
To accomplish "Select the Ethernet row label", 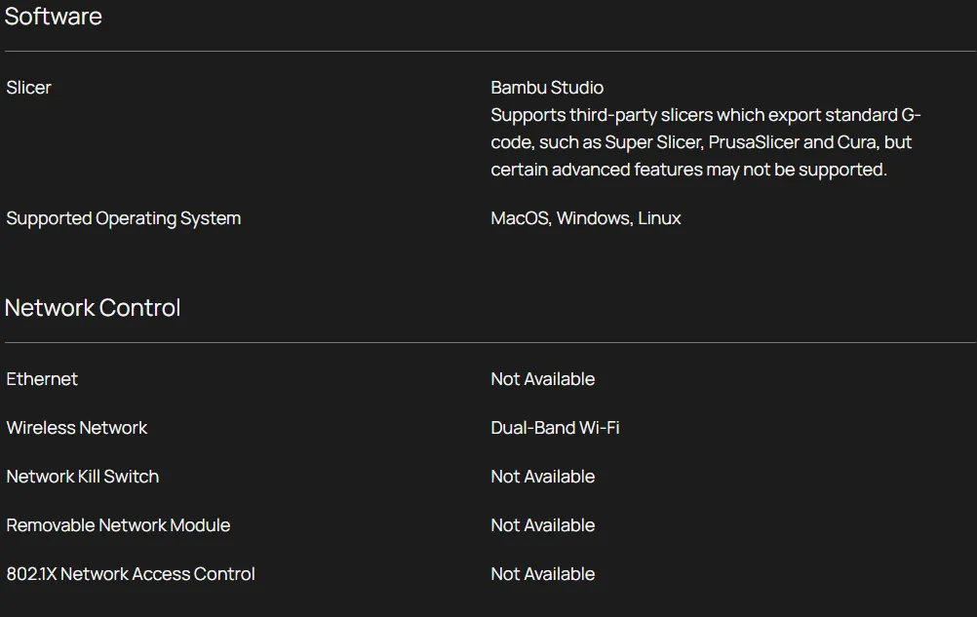I will [x=42, y=379].
